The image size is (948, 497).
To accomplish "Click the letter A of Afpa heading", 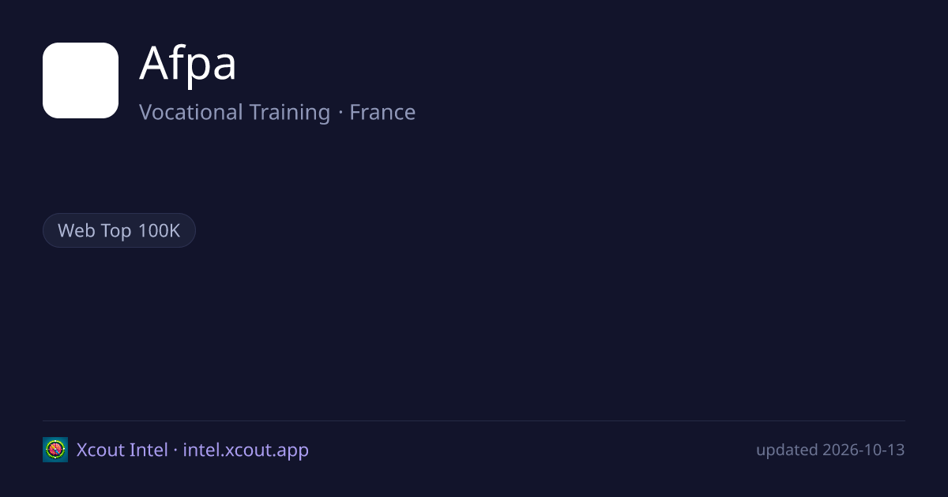I will tap(153, 64).
